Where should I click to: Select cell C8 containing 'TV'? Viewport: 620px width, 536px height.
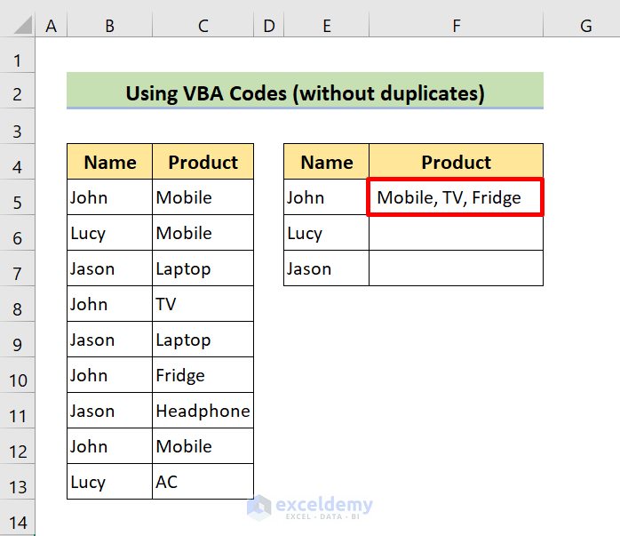pyautogui.click(x=203, y=304)
